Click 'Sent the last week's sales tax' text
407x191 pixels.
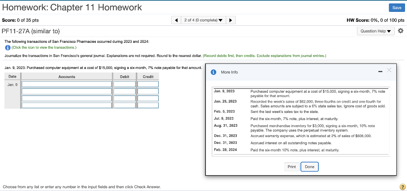coord(284,111)
